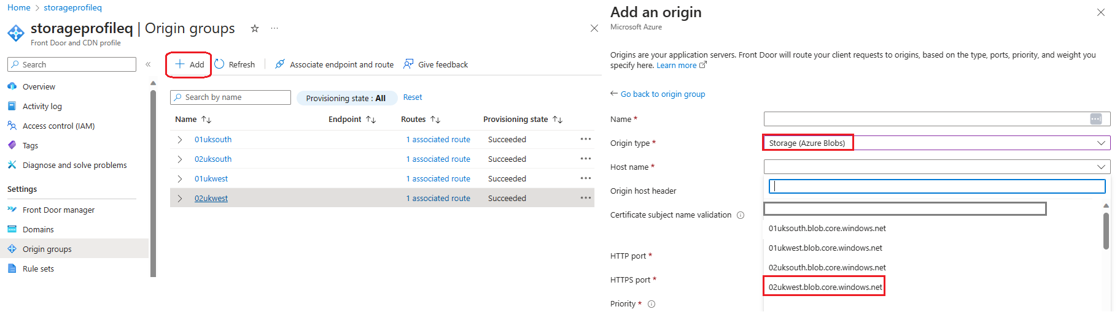Image resolution: width=1120 pixels, height=312 pixels.
Task: Click the Add origin group button
Action: (189, 64)
